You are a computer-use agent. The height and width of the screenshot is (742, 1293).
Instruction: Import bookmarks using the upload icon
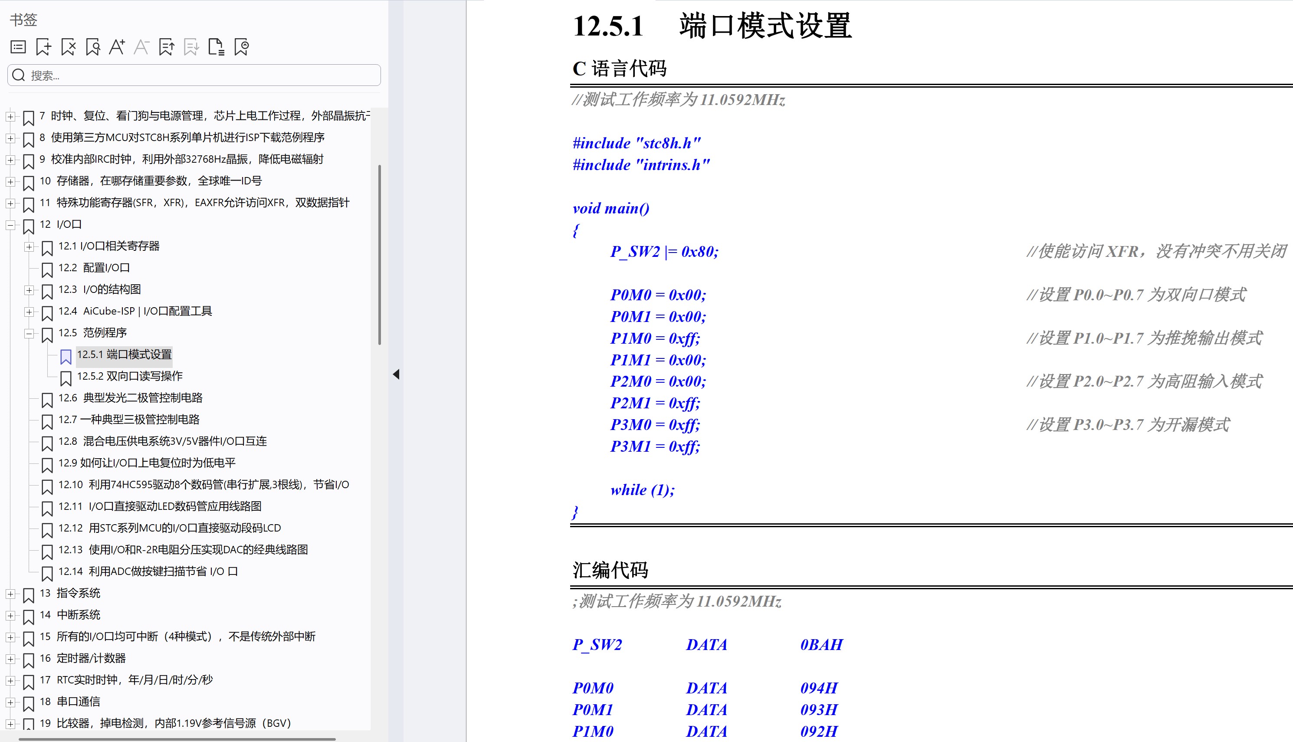[x=167, y=47]
